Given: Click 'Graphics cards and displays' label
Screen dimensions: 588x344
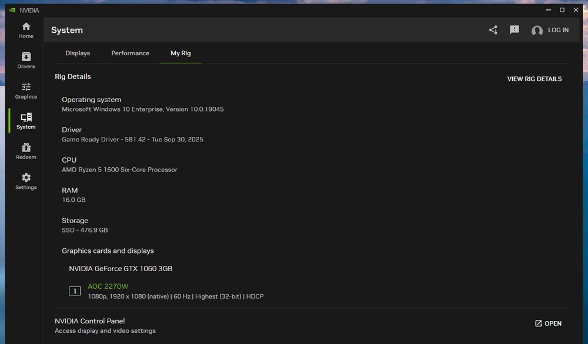Looking at the screenshot, I should (108, 251).
